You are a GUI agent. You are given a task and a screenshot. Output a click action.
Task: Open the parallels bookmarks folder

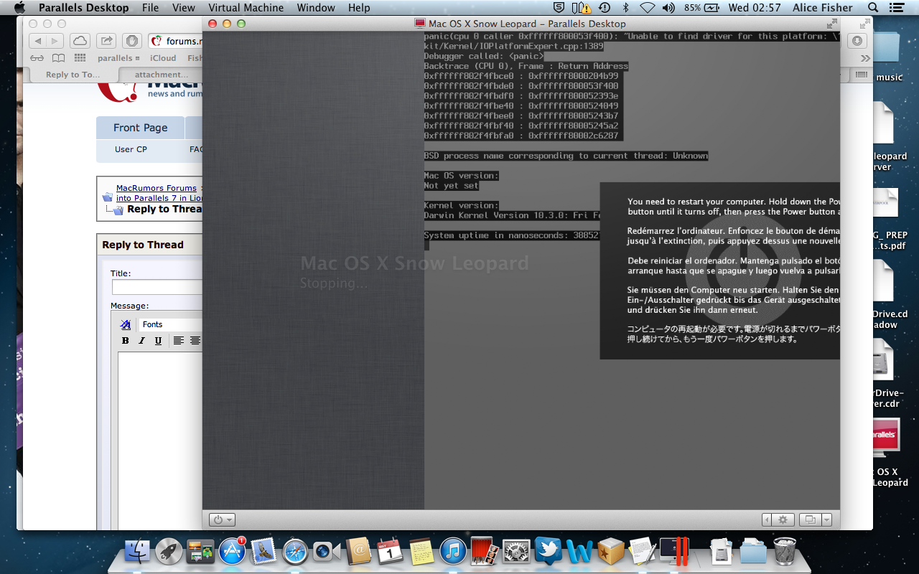118,58
